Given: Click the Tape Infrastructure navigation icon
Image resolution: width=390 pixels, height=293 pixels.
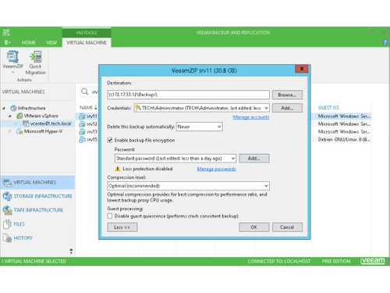Looking at the screenshot, I should [7, 210].
